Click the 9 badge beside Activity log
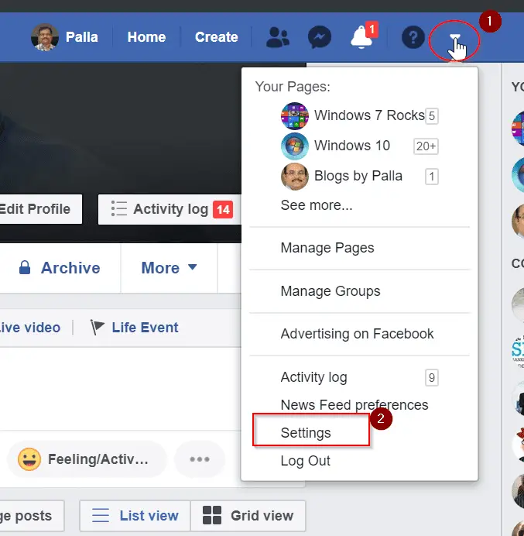The width and height of the screenshot is (524, 536). click(432, 378)
